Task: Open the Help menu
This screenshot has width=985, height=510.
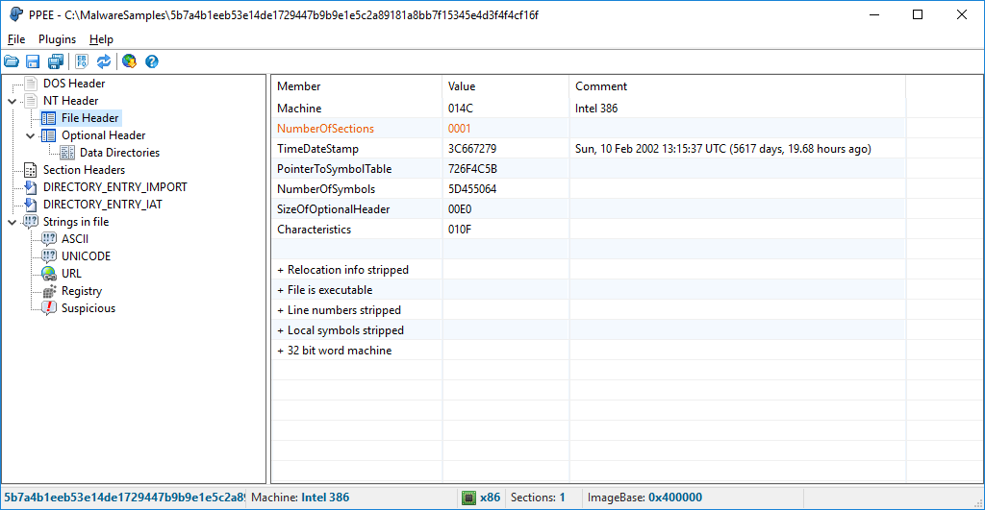Action: coord(101,39)
